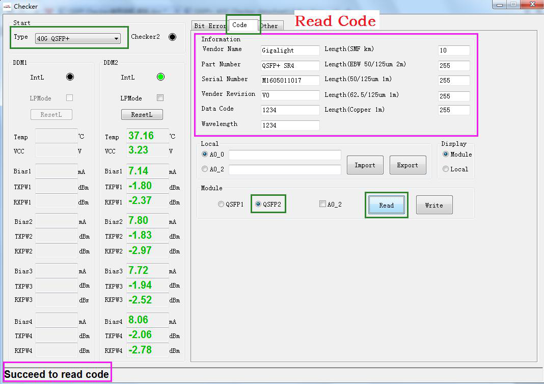Select the A0_2 local radio button
This screenshot has width=544, height=384.
205,169
